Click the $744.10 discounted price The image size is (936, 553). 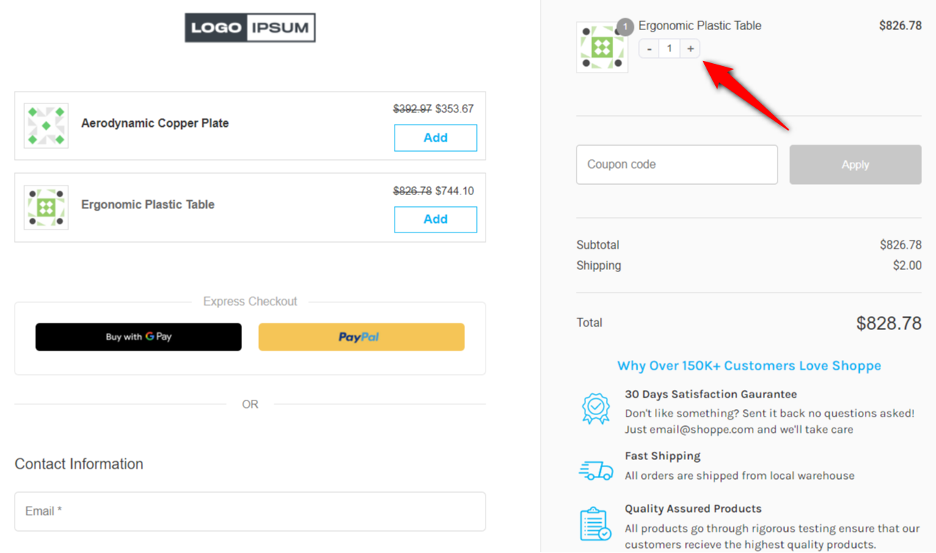(455, 191)
